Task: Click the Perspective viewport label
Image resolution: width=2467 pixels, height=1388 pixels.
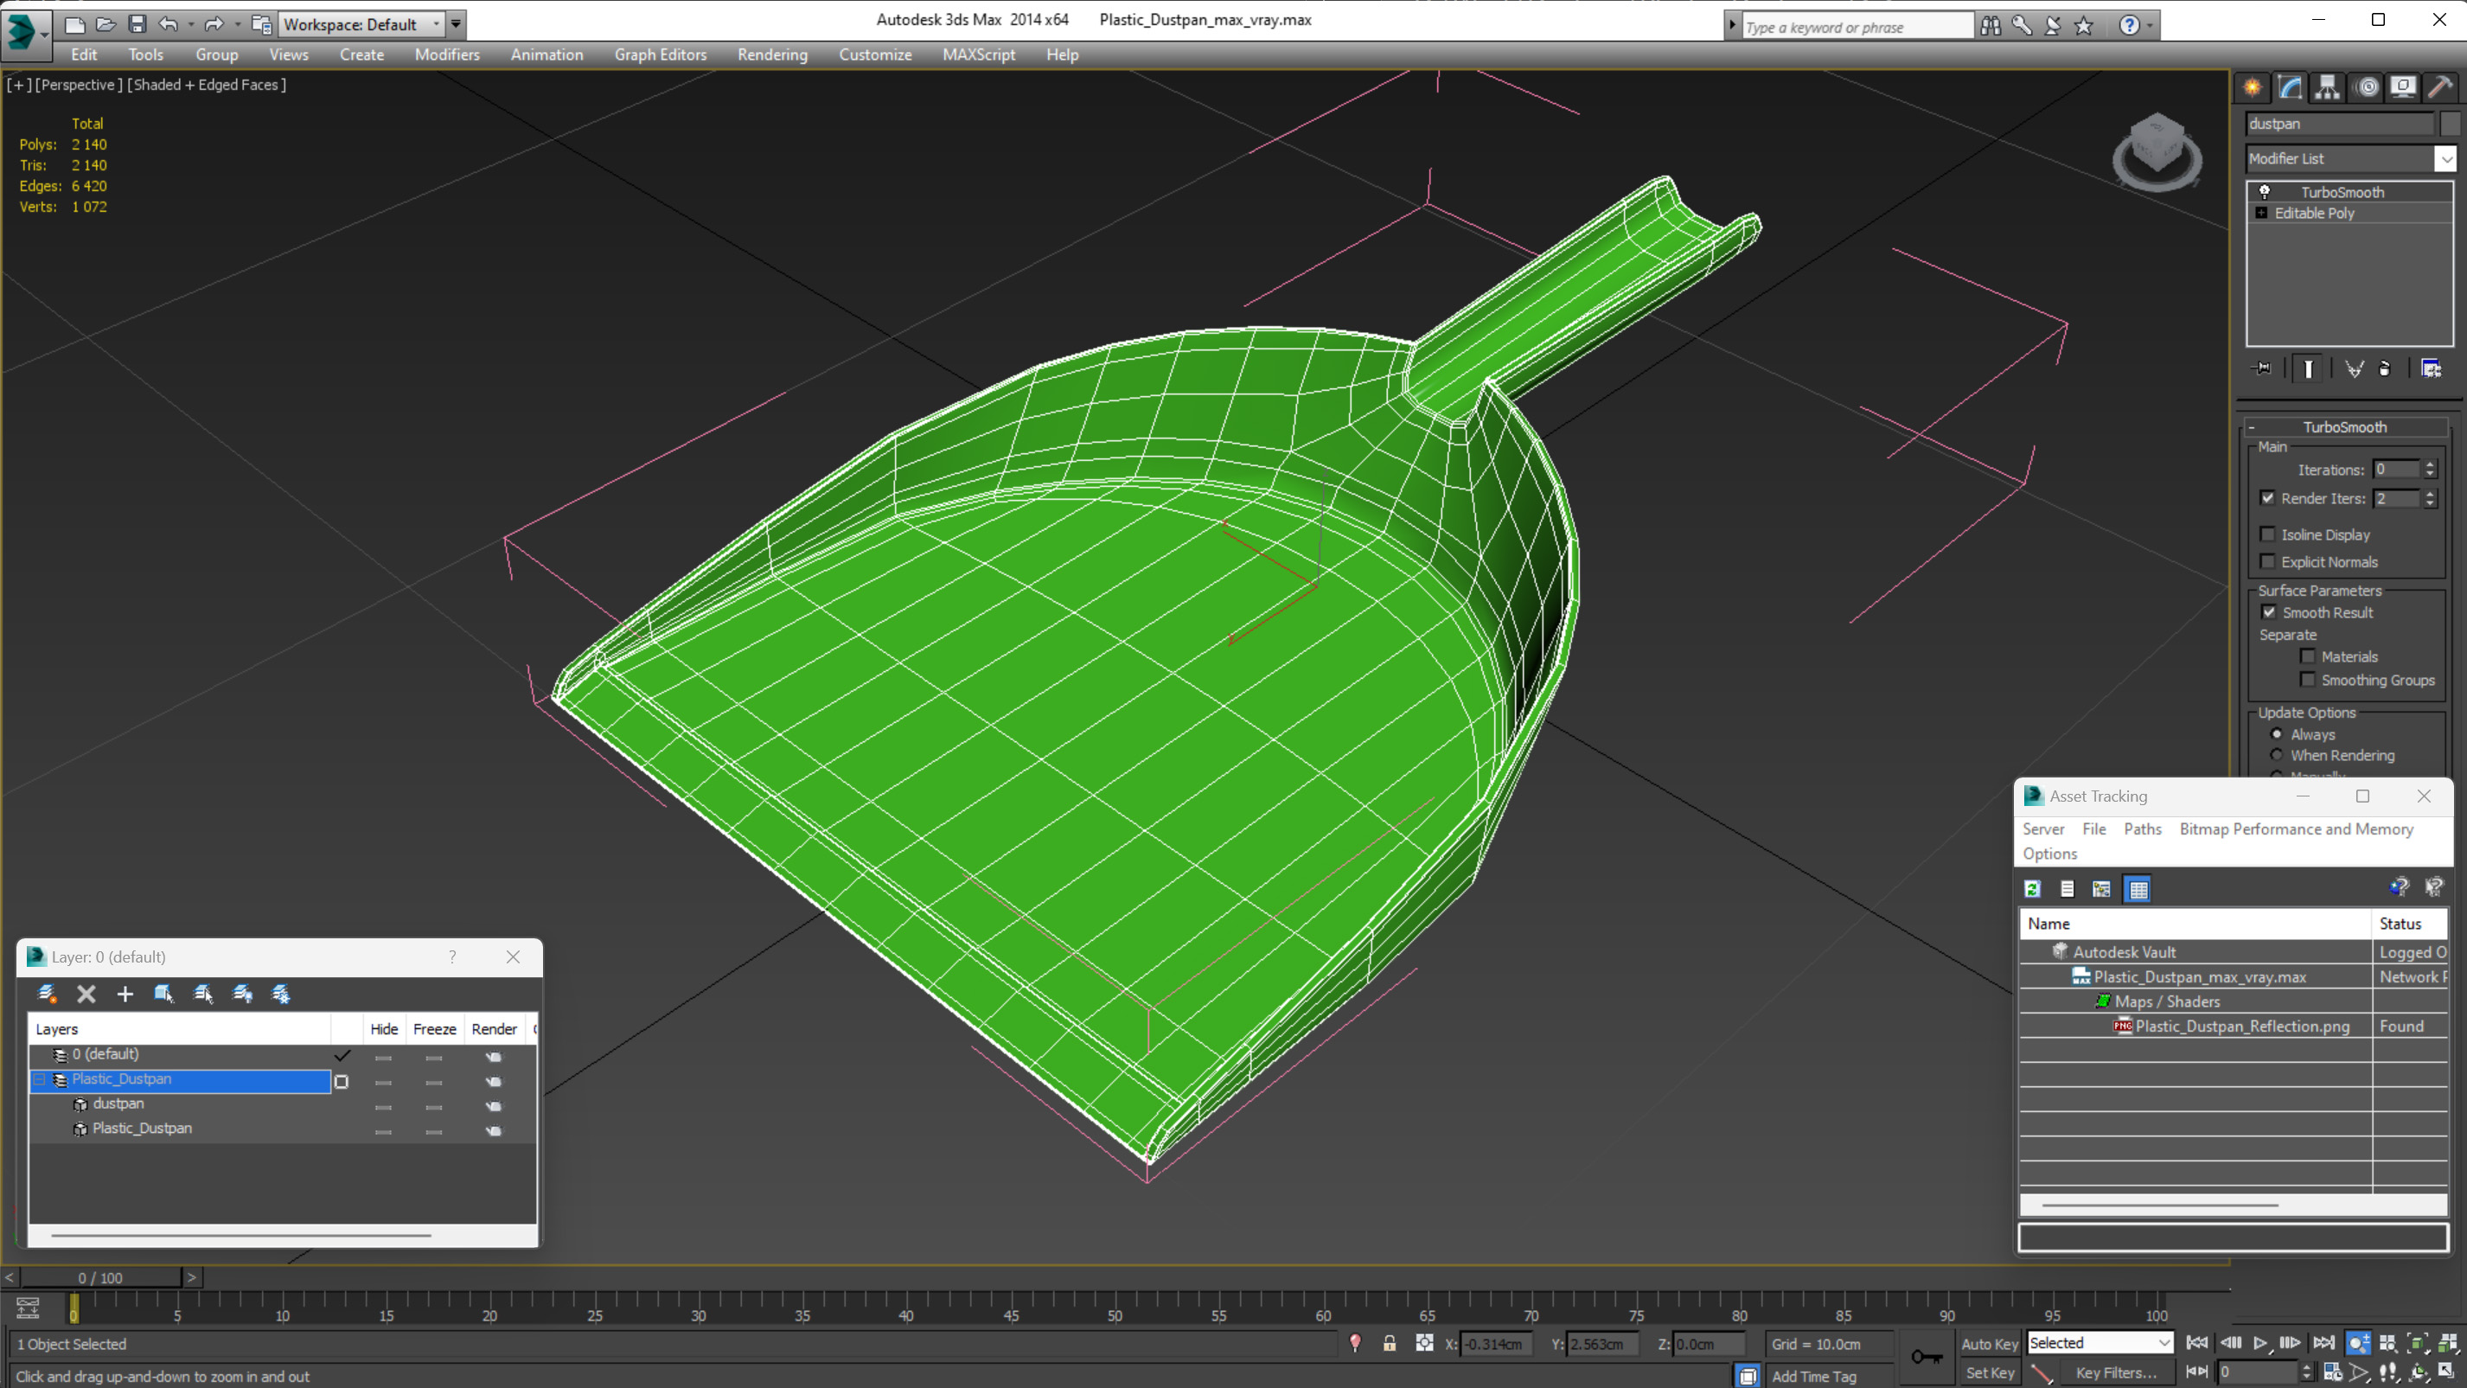Action: [79, 84]
